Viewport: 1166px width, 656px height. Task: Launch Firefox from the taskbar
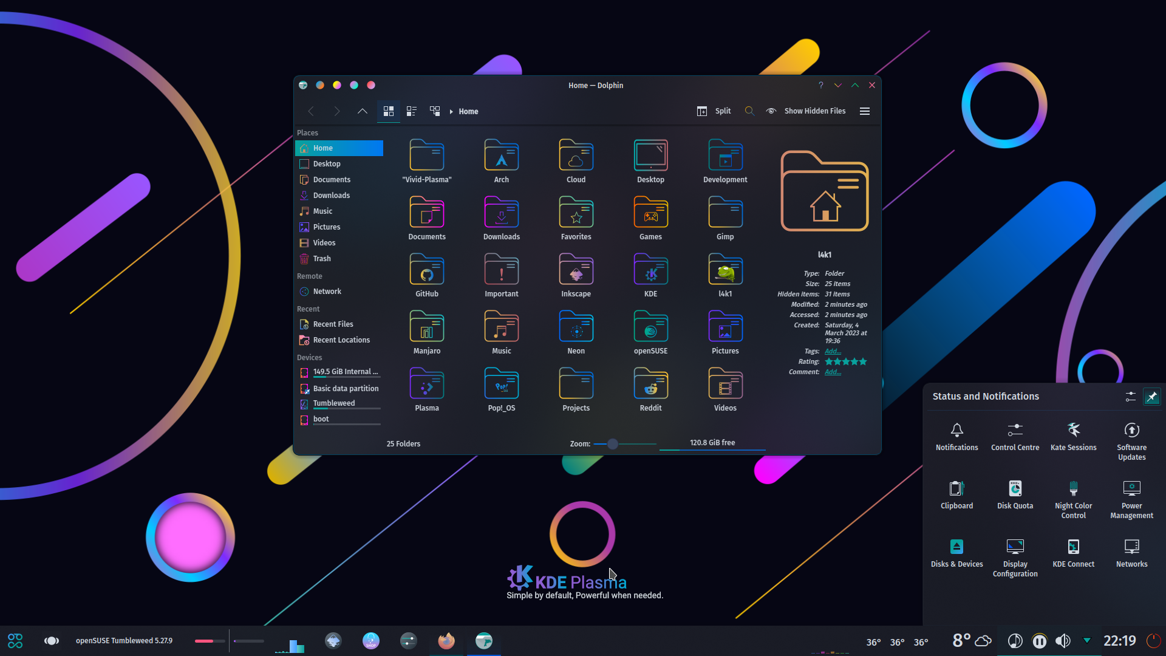click(x=446, y=641)
